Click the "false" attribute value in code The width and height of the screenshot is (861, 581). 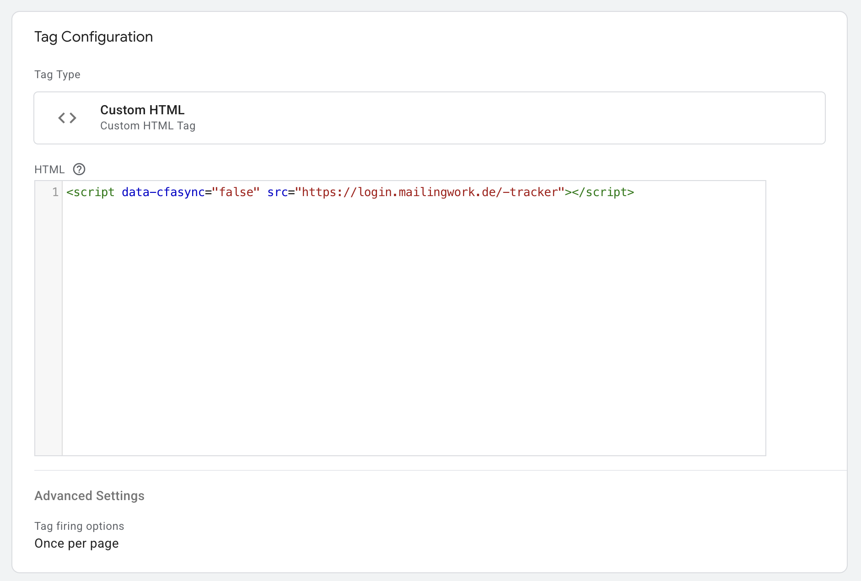[x=236, y=192]
